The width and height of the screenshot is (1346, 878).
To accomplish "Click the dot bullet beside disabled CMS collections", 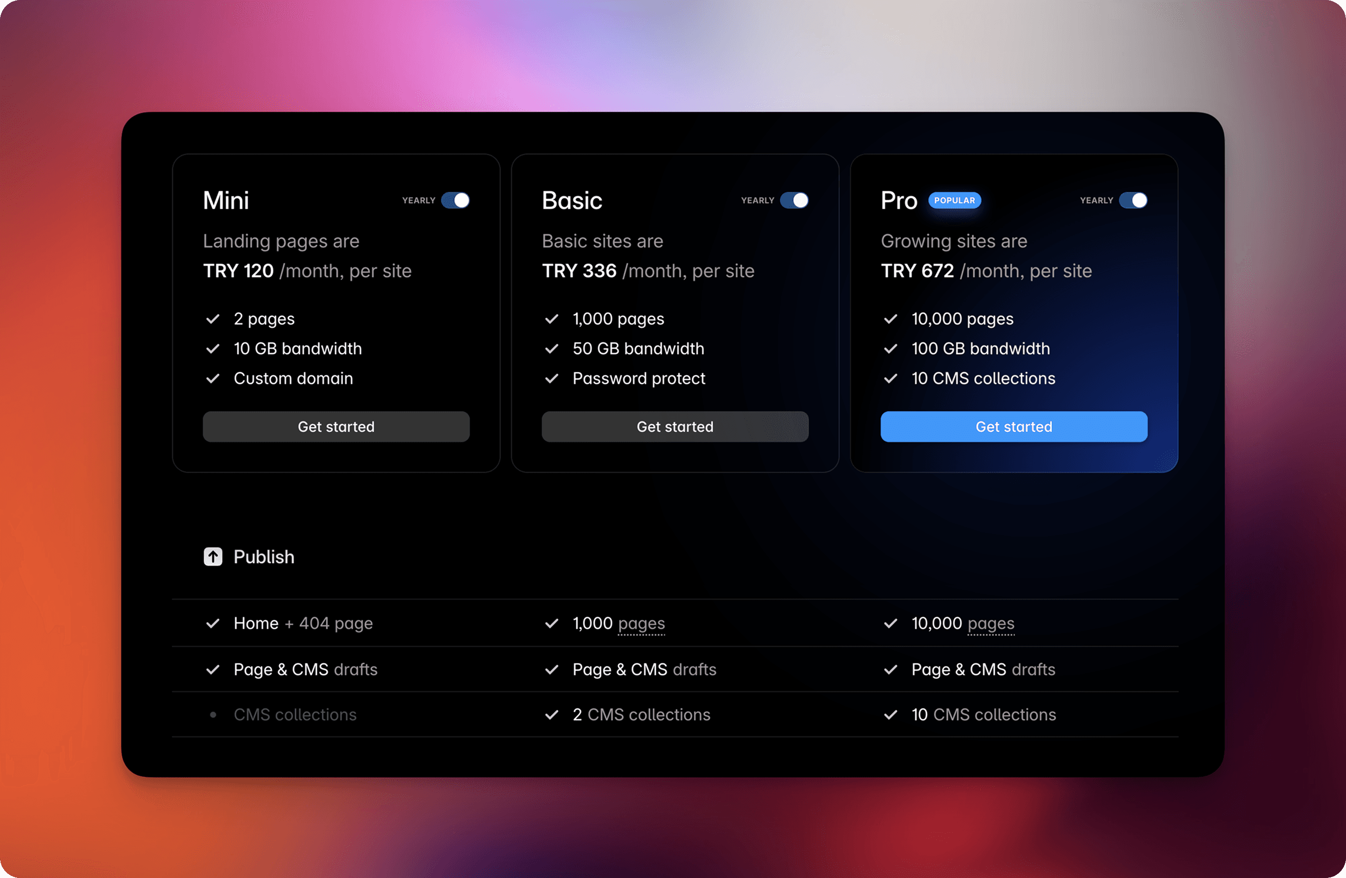I will coord(213,715).
